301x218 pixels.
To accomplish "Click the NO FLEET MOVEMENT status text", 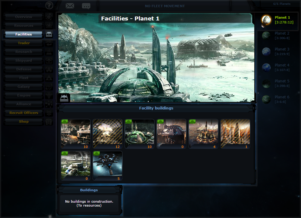I will (165, 6).
